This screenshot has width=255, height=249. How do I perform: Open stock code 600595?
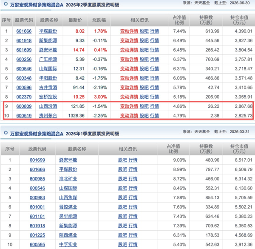37,245
